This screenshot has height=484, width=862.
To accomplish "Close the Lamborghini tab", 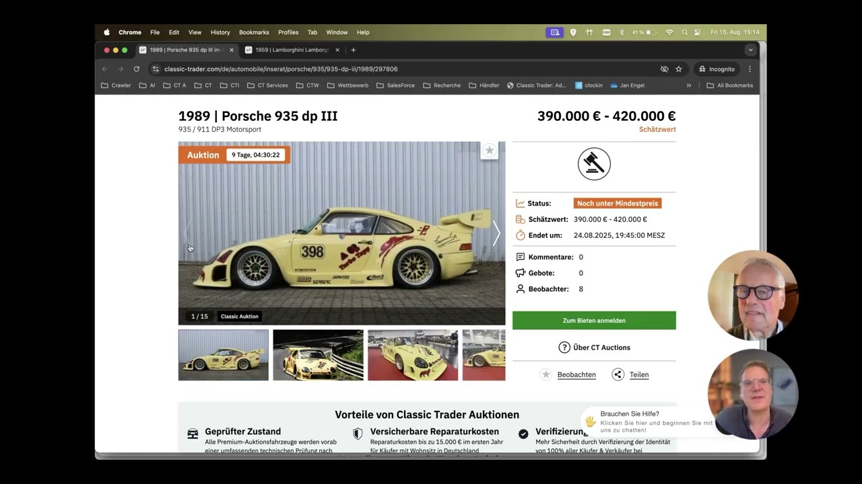I will (337, 50).
